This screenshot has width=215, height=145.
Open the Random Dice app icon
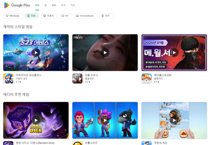point(8,143)
